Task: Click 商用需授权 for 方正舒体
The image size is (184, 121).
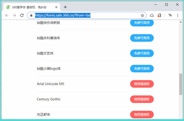Action: (142, 114)
